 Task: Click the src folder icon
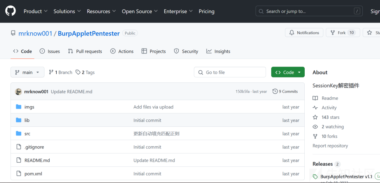(x=19, y=133)
